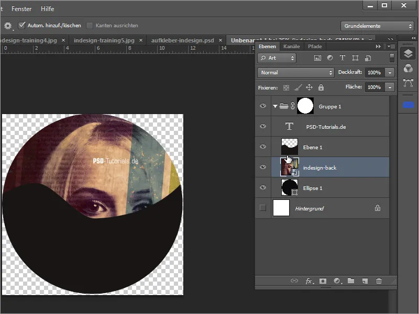Lock all properties of the layer
Viewport: 419px width, 314px height.
[321, 87]
